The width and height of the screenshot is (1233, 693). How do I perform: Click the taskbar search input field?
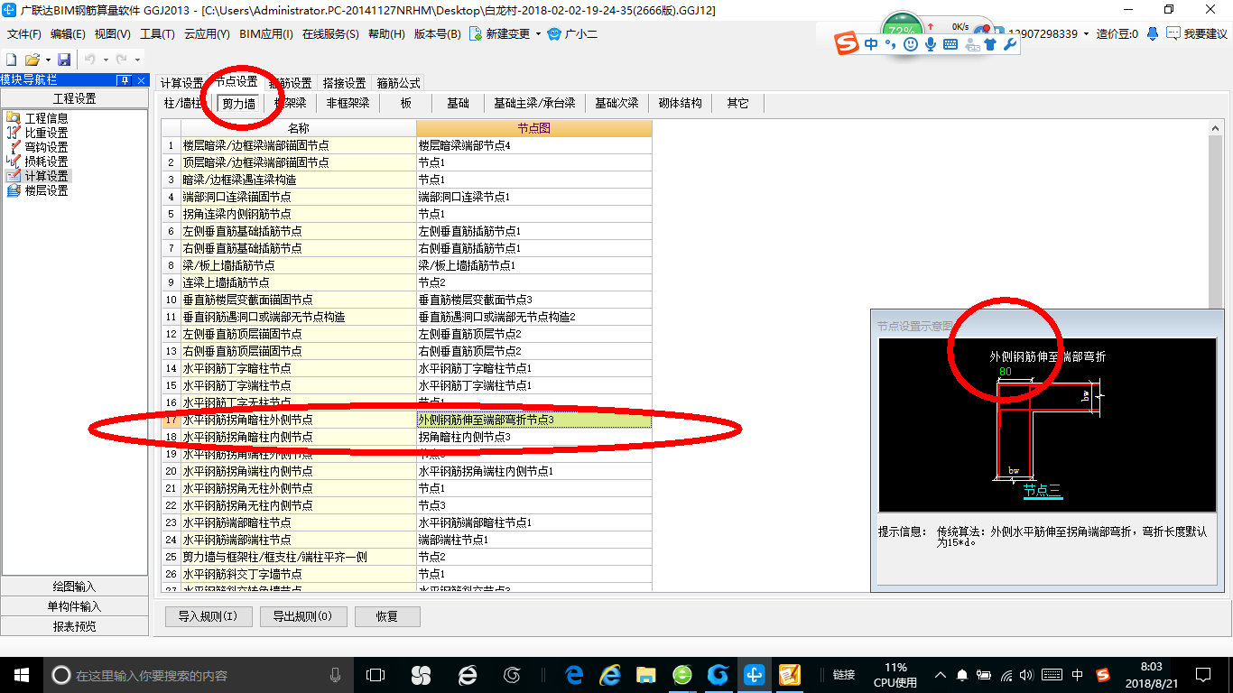[x=199, y=675]
